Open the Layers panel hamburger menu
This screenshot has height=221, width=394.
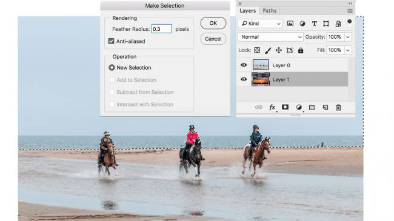coord(350,11)
